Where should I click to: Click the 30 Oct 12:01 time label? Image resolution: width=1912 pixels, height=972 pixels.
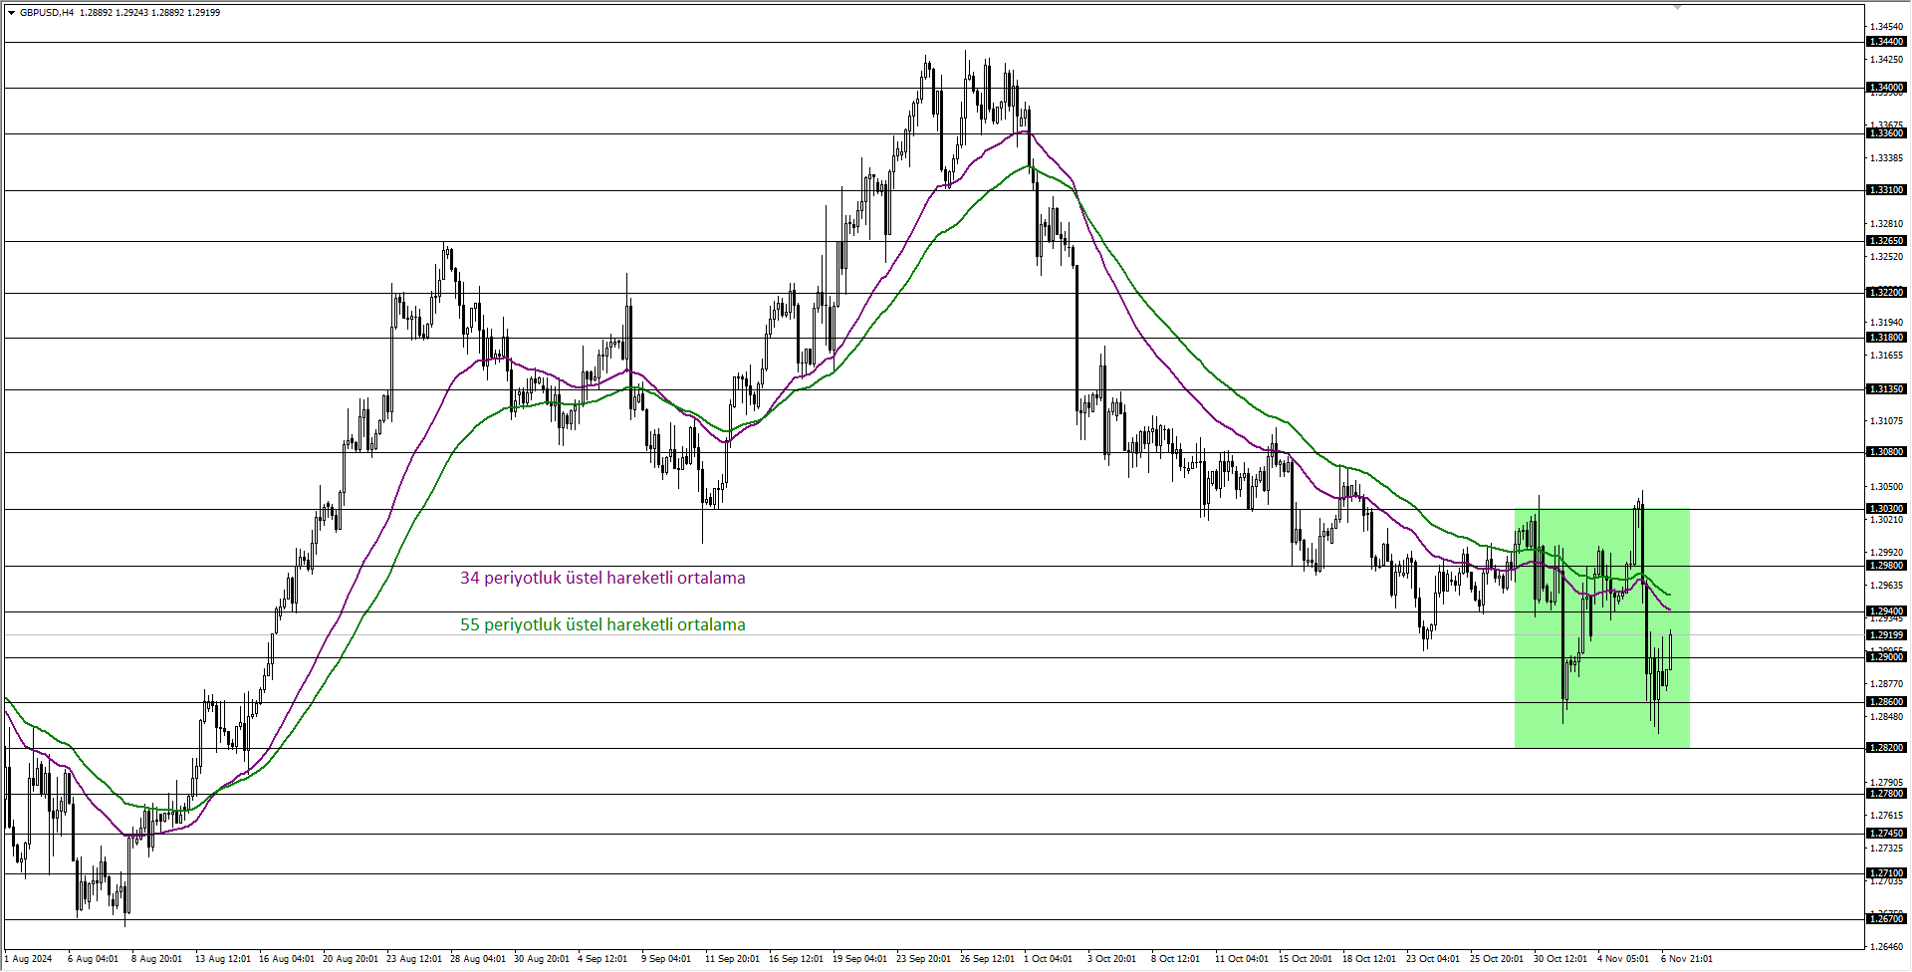click(x=1561, y=959)
